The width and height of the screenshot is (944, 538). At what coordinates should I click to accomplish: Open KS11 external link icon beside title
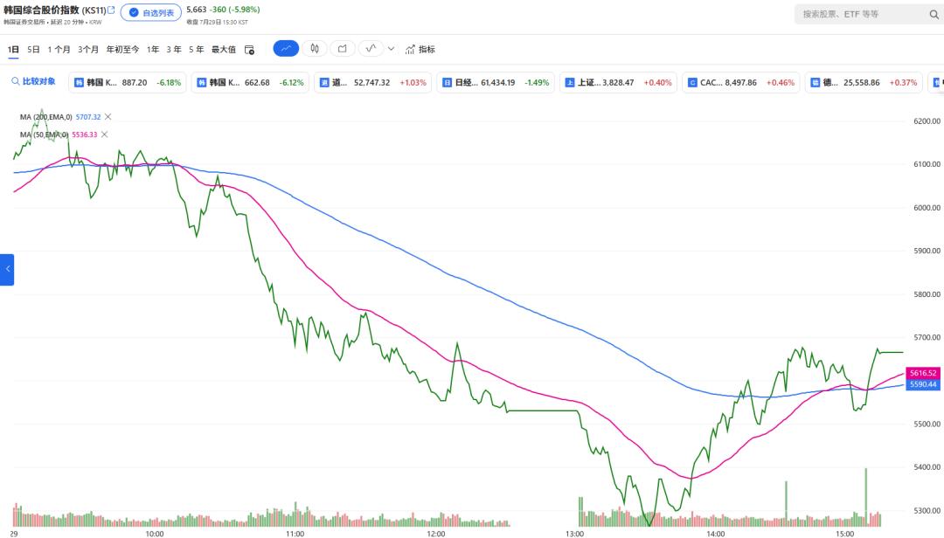point(111,10)
